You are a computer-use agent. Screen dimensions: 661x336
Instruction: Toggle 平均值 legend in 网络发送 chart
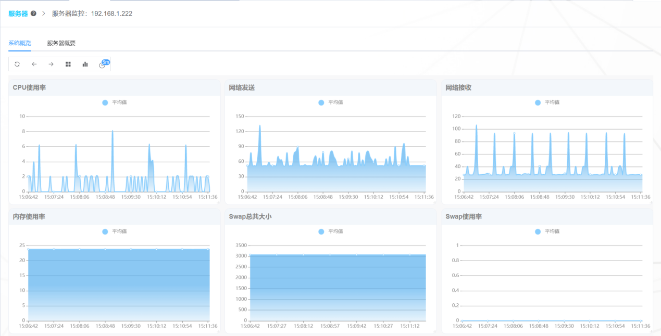pos(331,102)
